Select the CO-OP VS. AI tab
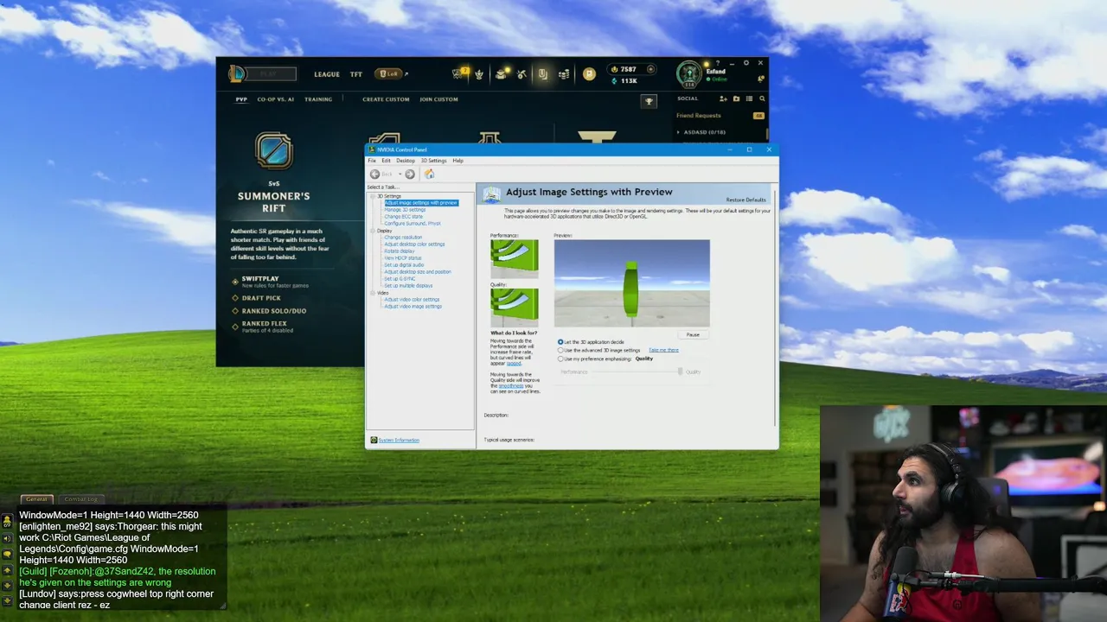Screen dimensions: 1107x622 [276, 99]
